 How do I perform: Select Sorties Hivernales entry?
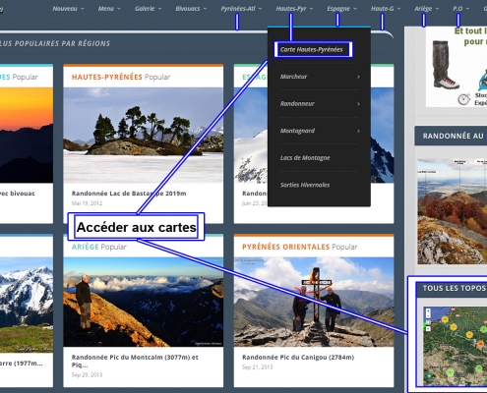(x=305, y=185)
